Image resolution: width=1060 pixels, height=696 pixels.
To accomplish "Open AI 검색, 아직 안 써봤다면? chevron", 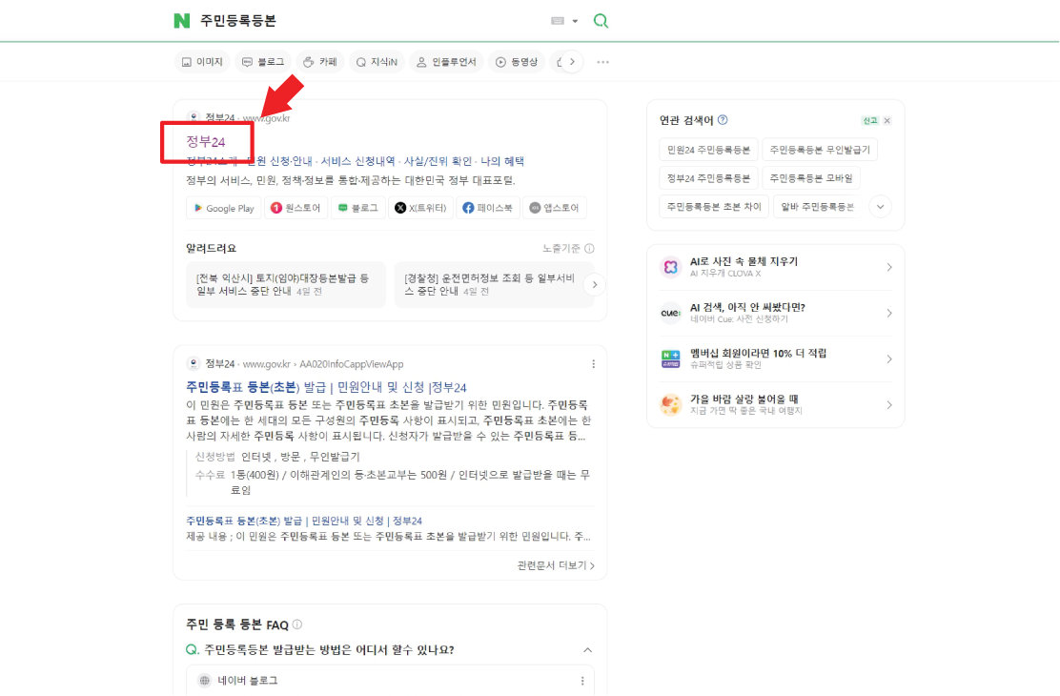I will point(889,313).
